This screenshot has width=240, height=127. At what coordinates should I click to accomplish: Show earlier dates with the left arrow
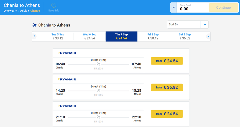click(35, 36)
